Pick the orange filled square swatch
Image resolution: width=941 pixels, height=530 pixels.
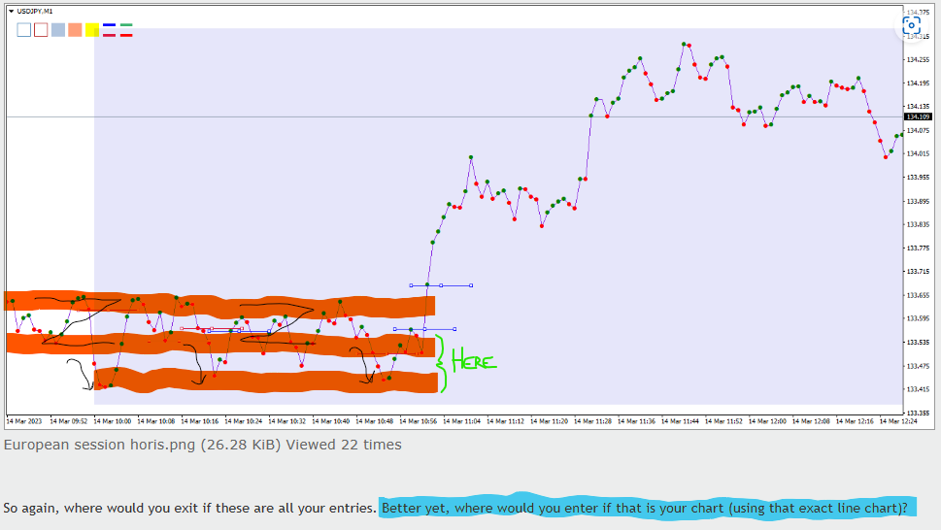point(75,30)
